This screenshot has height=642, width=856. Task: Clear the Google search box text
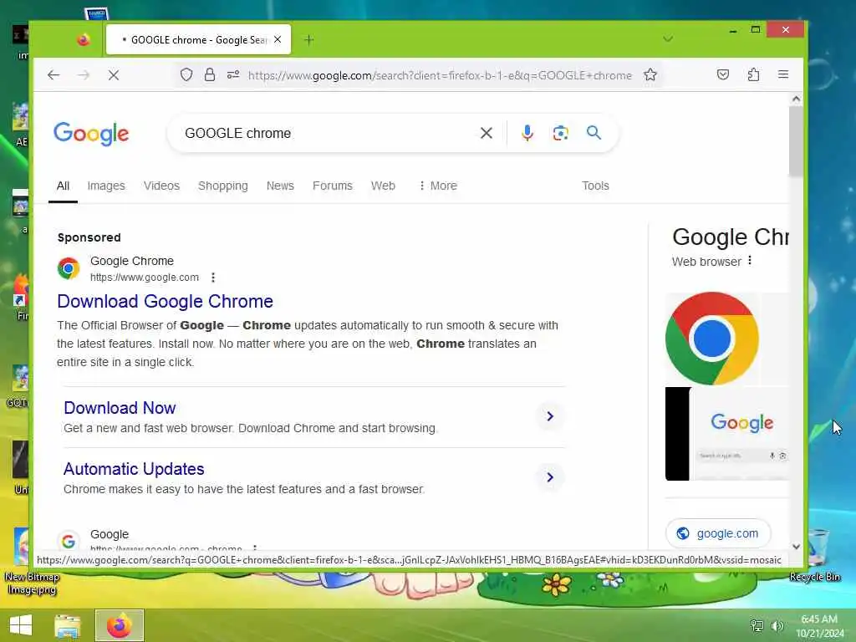tap(486, 133)
